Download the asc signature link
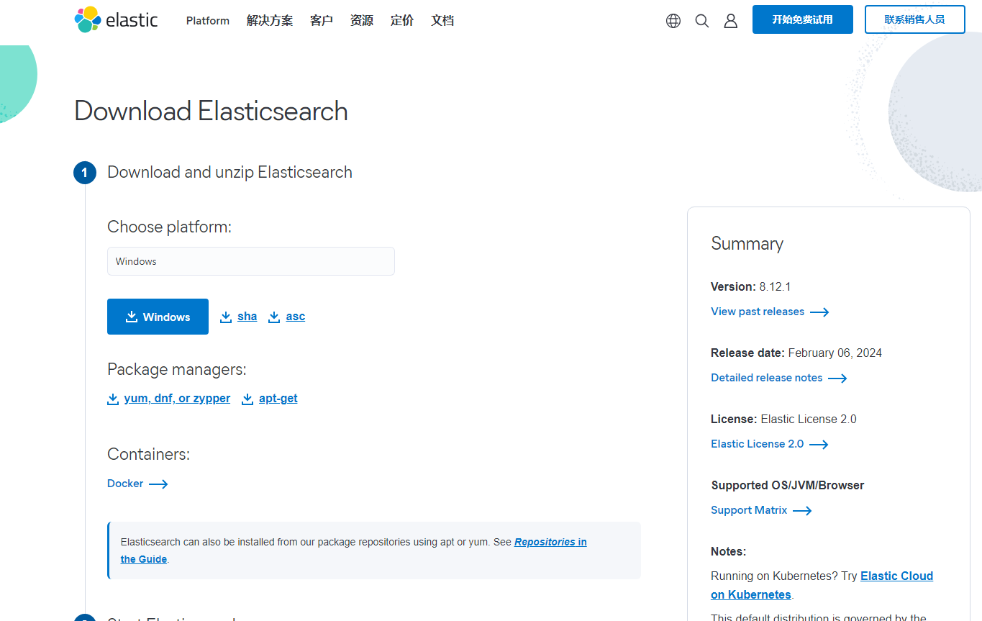 click(296, 317)
